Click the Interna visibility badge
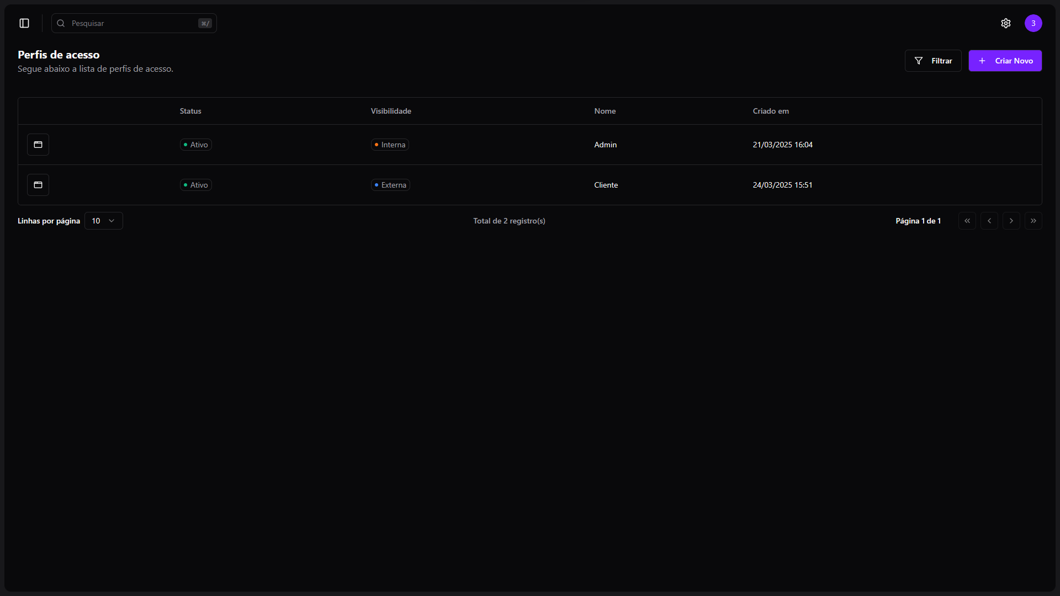Image resolution: width=1060 pixels, height=596 pixels. pos(390,145)
